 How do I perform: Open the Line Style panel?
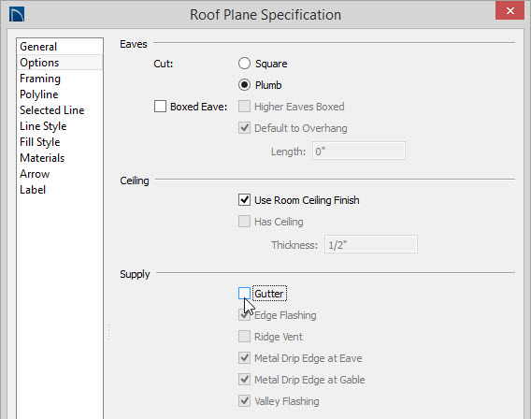click(43, 126)
